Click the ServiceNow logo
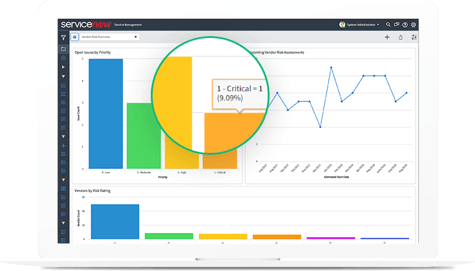Viewport: 475px width, 271px height. click(86, 24)
